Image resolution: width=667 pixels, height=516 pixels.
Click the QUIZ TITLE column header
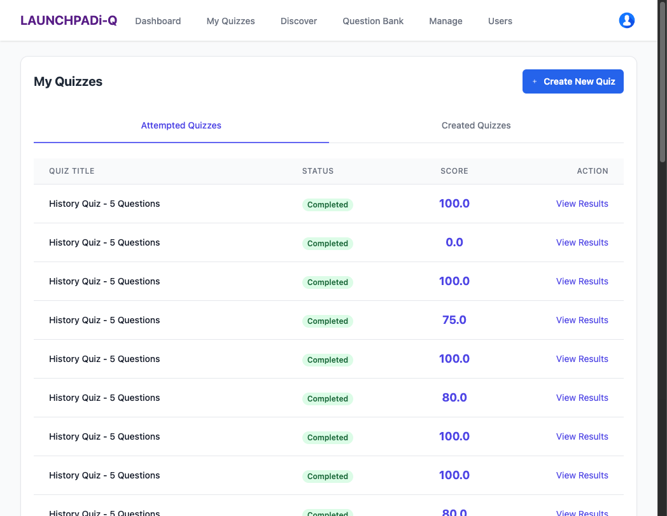click(71, 171)
